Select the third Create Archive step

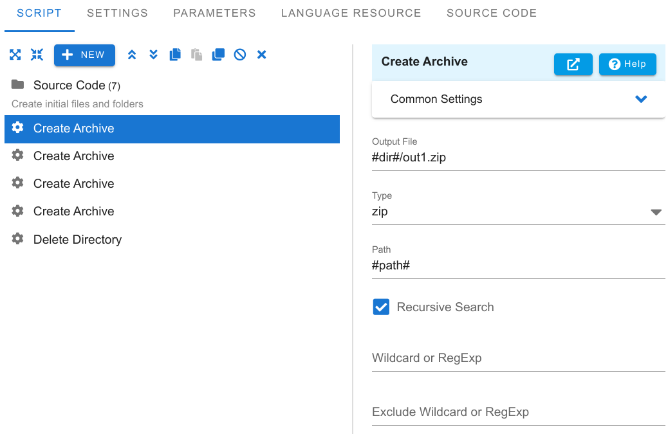(172, 183)
